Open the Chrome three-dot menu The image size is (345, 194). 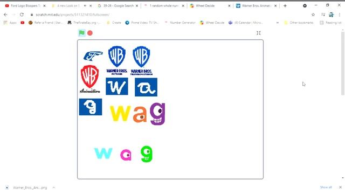[340, 15]
